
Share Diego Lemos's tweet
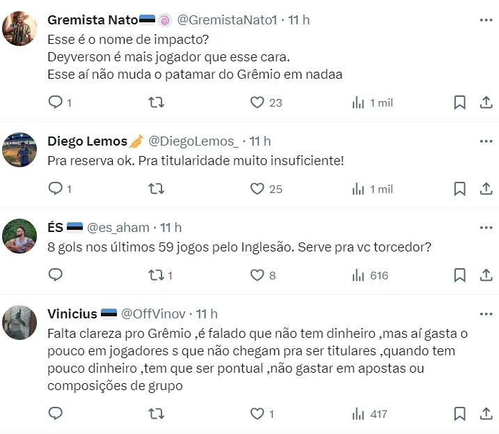point(486,189)
